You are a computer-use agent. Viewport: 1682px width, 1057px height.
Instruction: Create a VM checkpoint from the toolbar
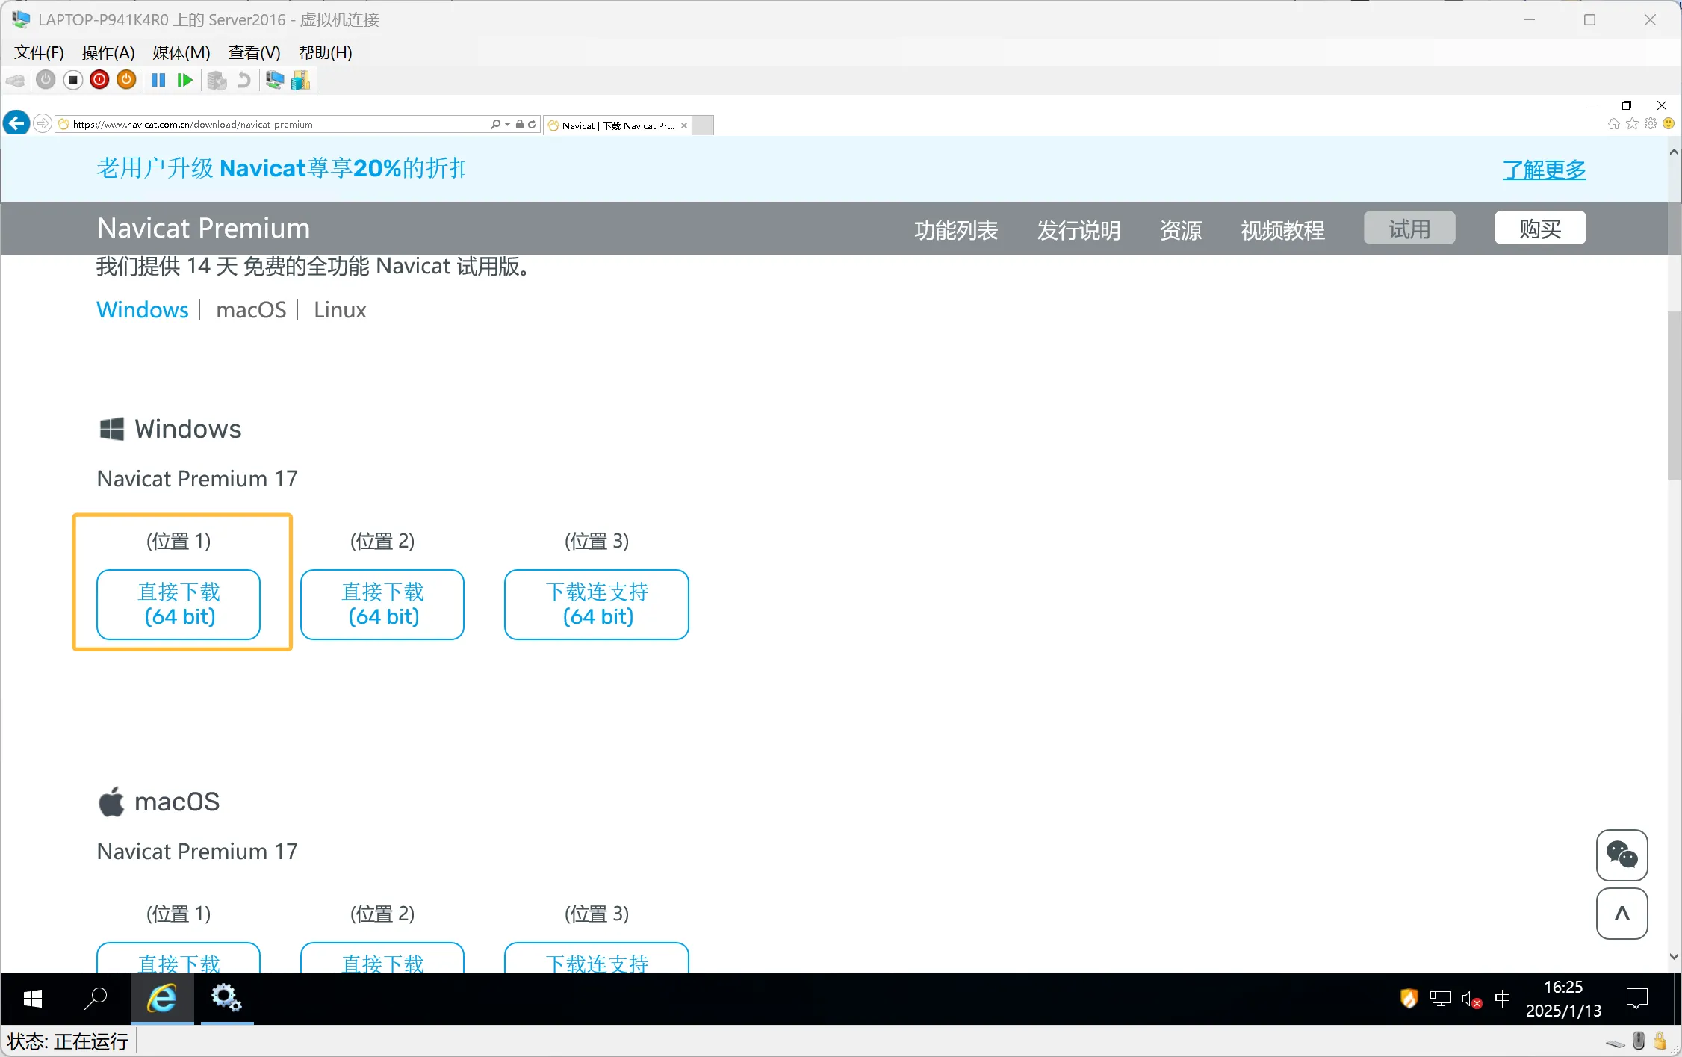coord(217,80)
